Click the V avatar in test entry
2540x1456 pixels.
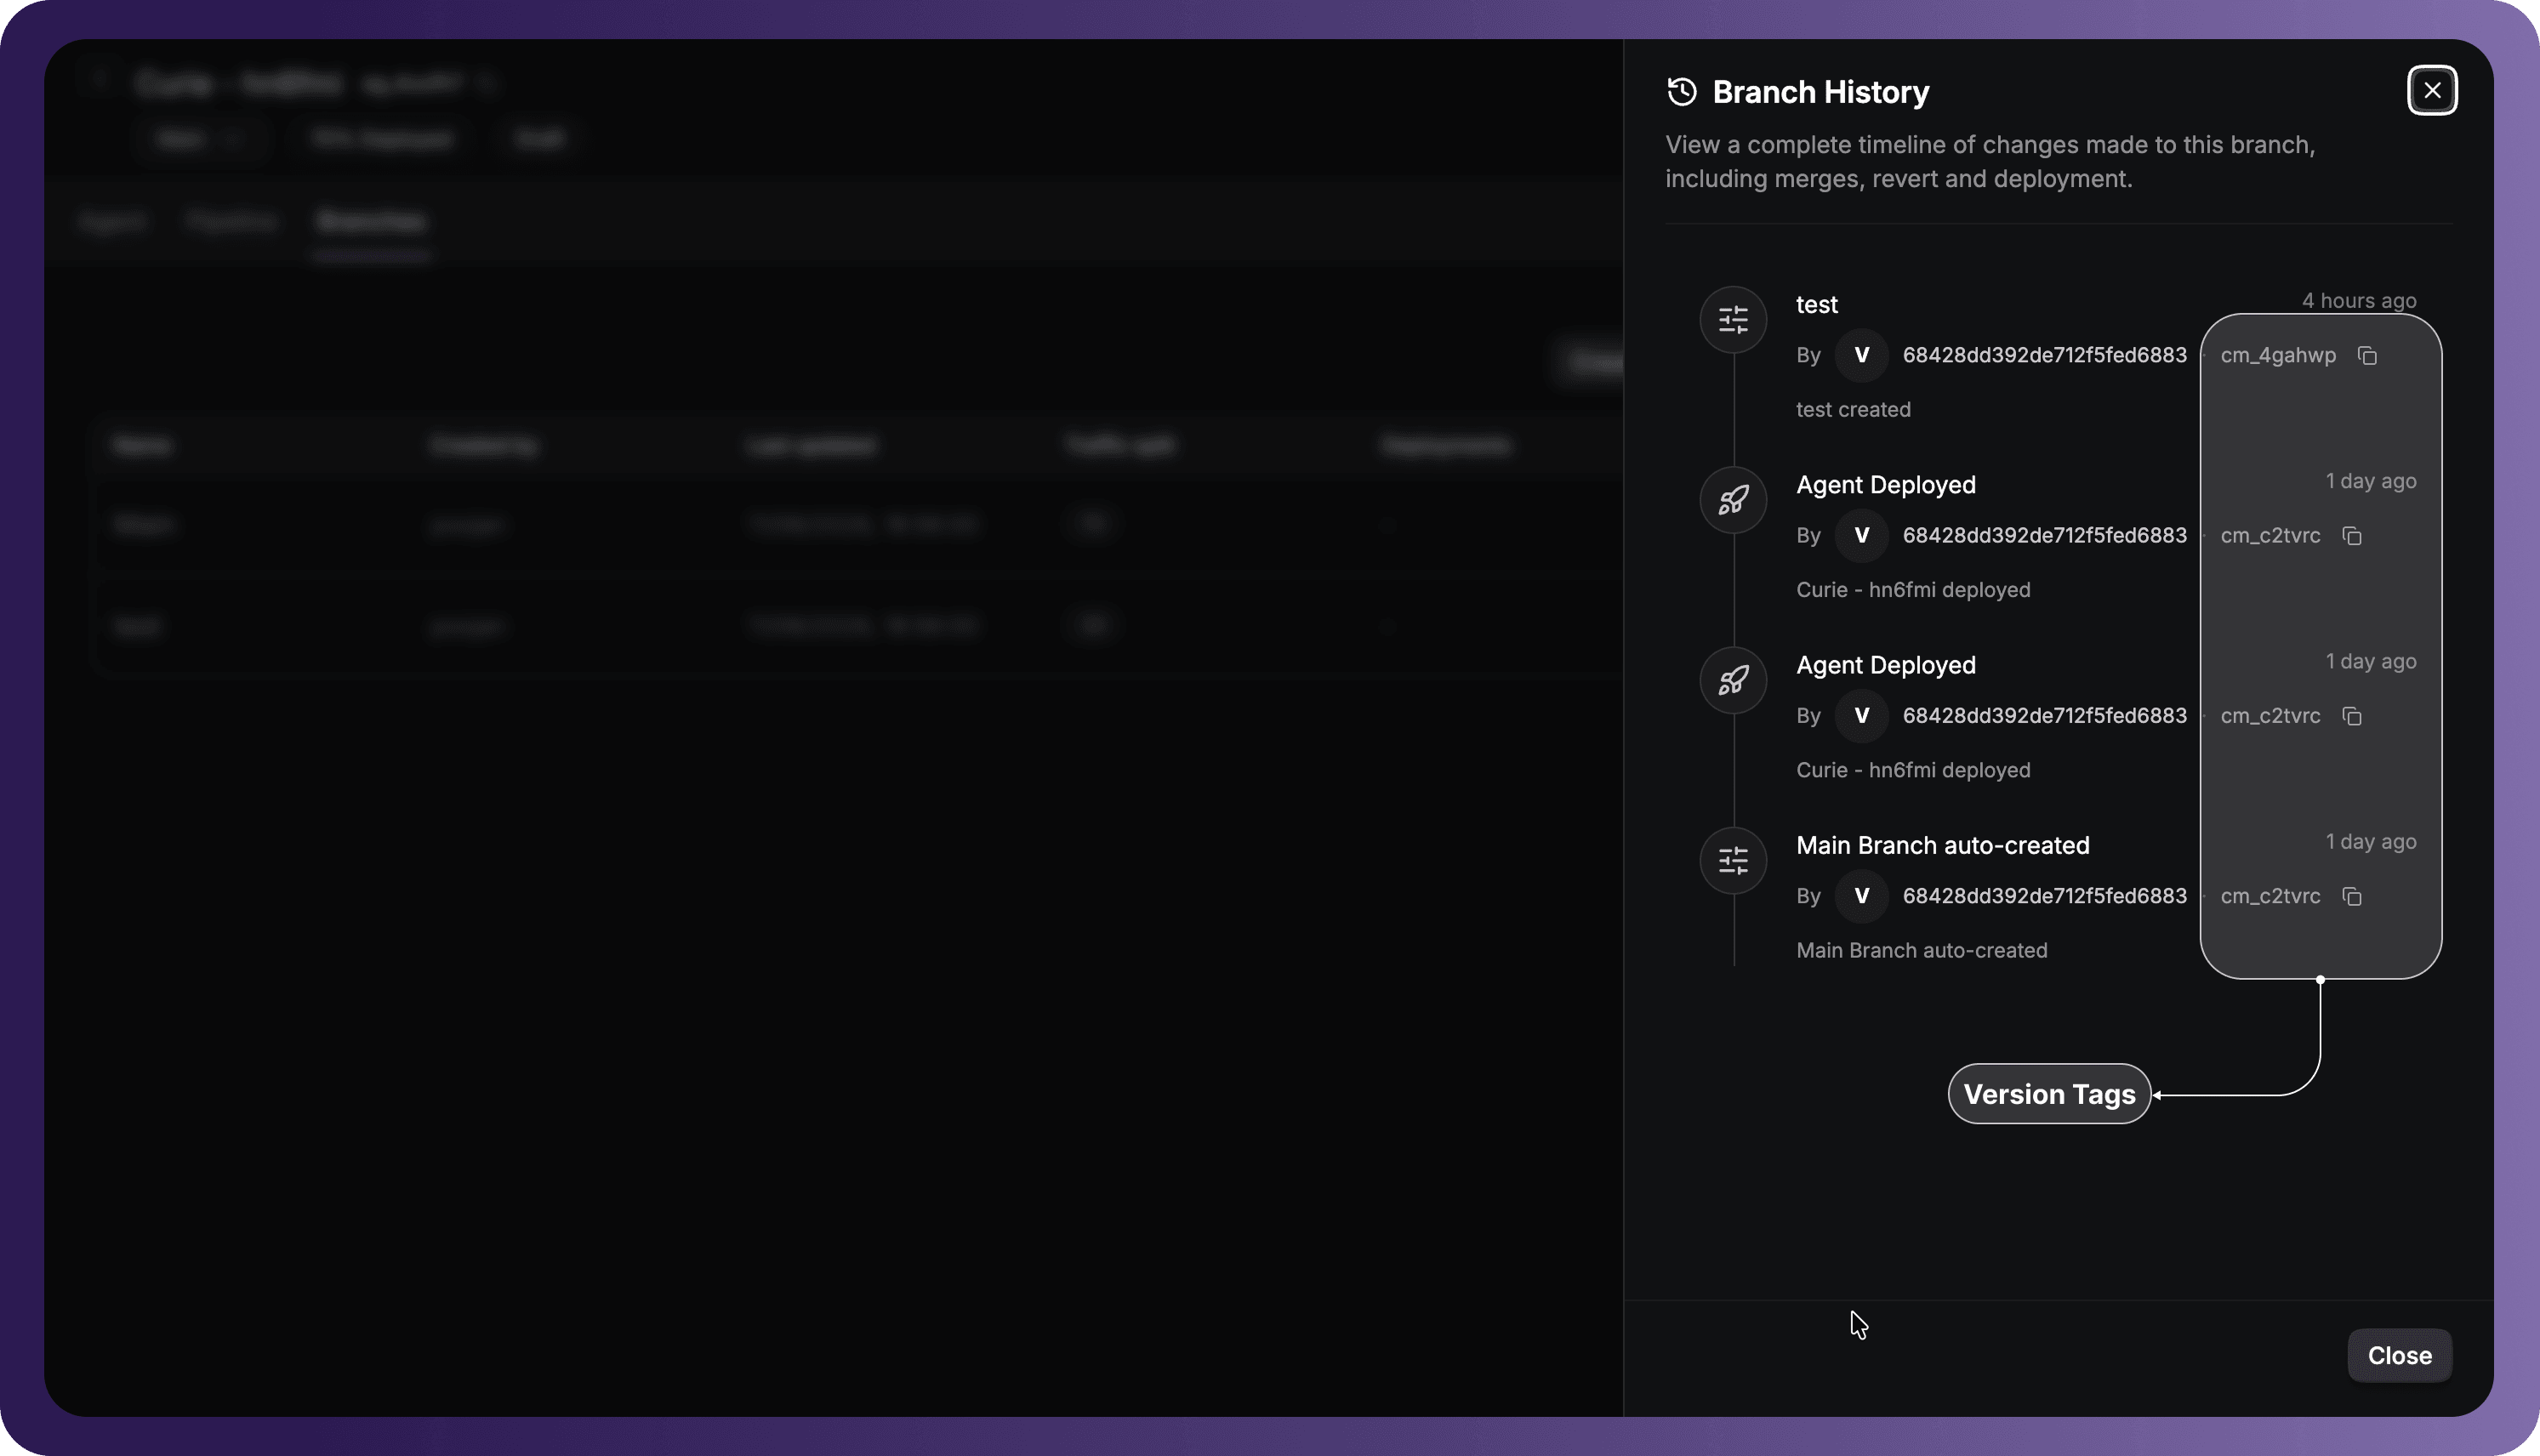(x=1861, y=355)
